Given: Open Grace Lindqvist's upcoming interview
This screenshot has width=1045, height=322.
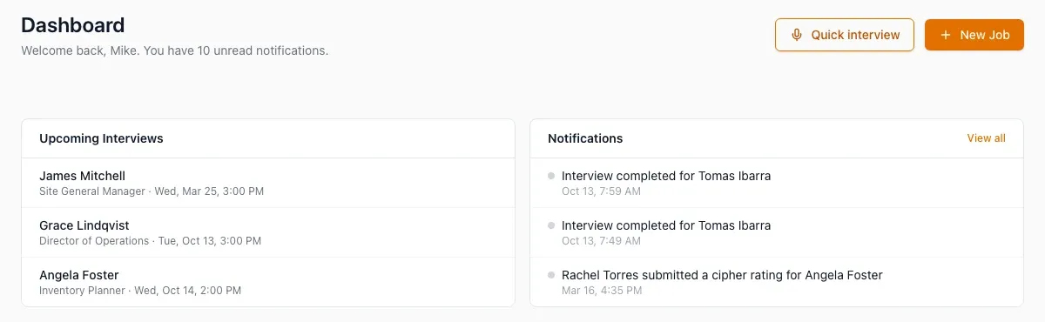Looking at the screenshot, I should (268, 232).
